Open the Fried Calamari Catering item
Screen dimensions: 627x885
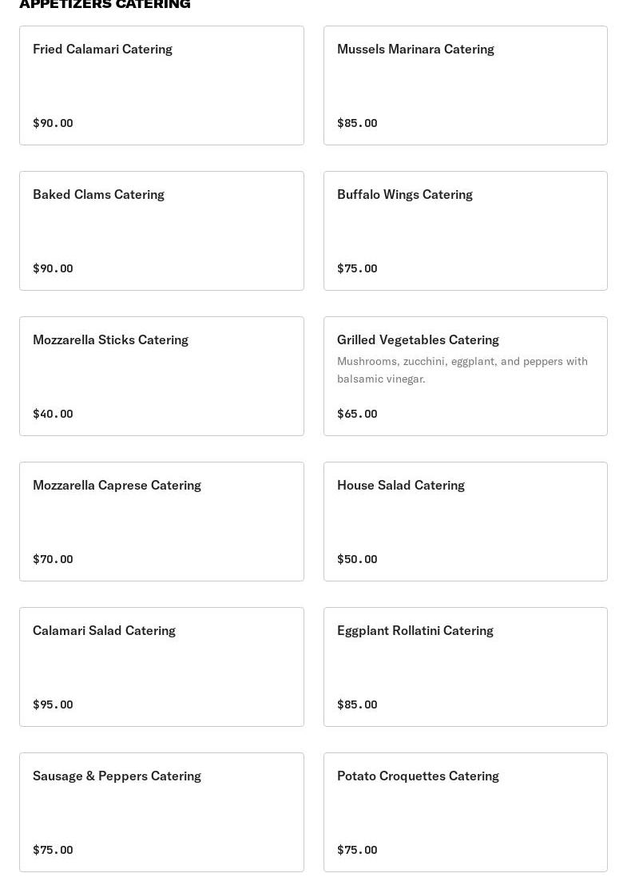161,85
